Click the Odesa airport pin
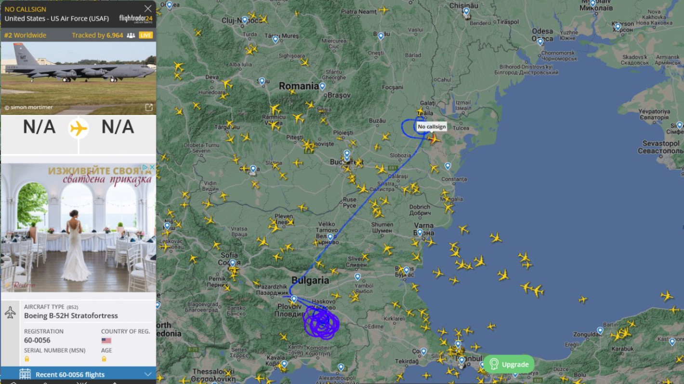Screen dimensions: 684x384 tap(540, 42)
